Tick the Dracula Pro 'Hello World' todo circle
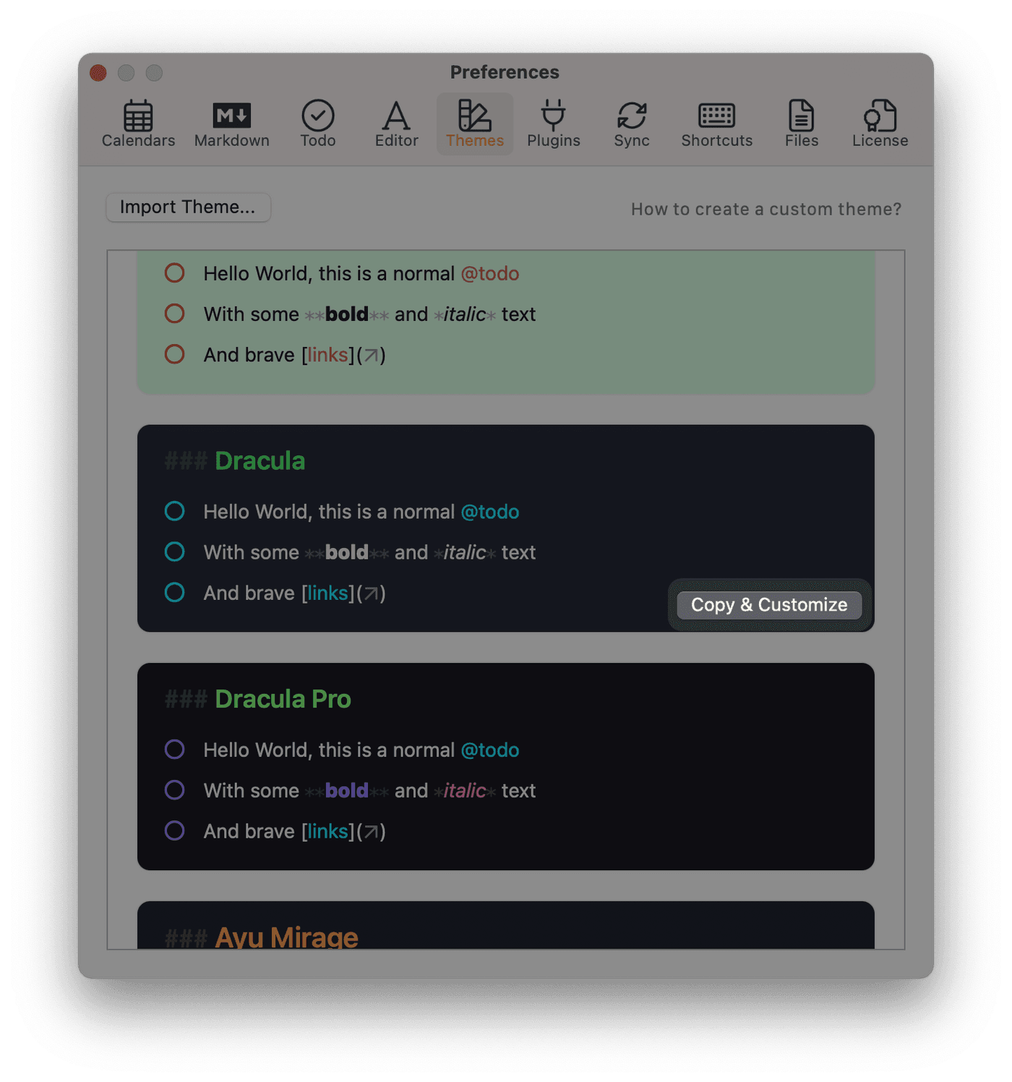The width and height of the screenshot is (1012, 1082). coord(174,750)
